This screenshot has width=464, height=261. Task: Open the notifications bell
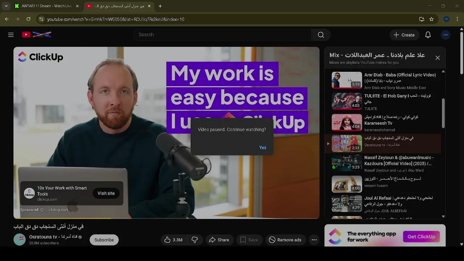point(428,35)
